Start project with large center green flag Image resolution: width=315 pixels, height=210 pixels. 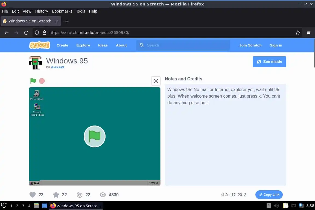tap(95, 136)
